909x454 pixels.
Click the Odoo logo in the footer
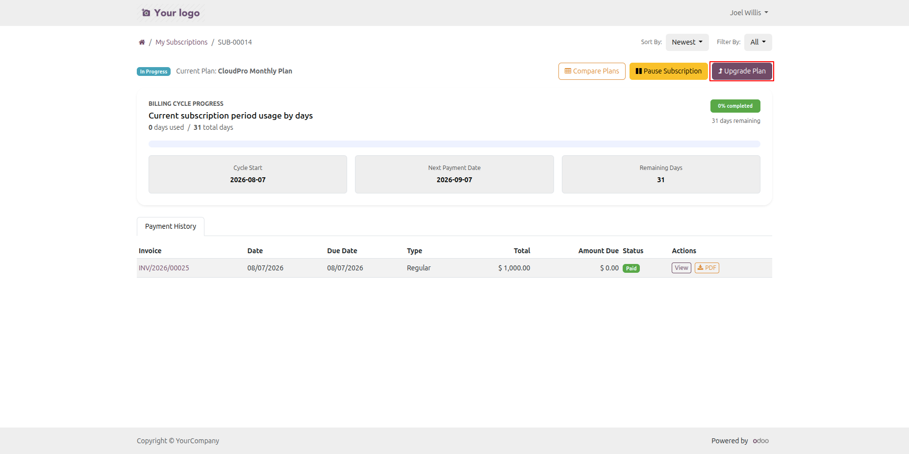761,441
